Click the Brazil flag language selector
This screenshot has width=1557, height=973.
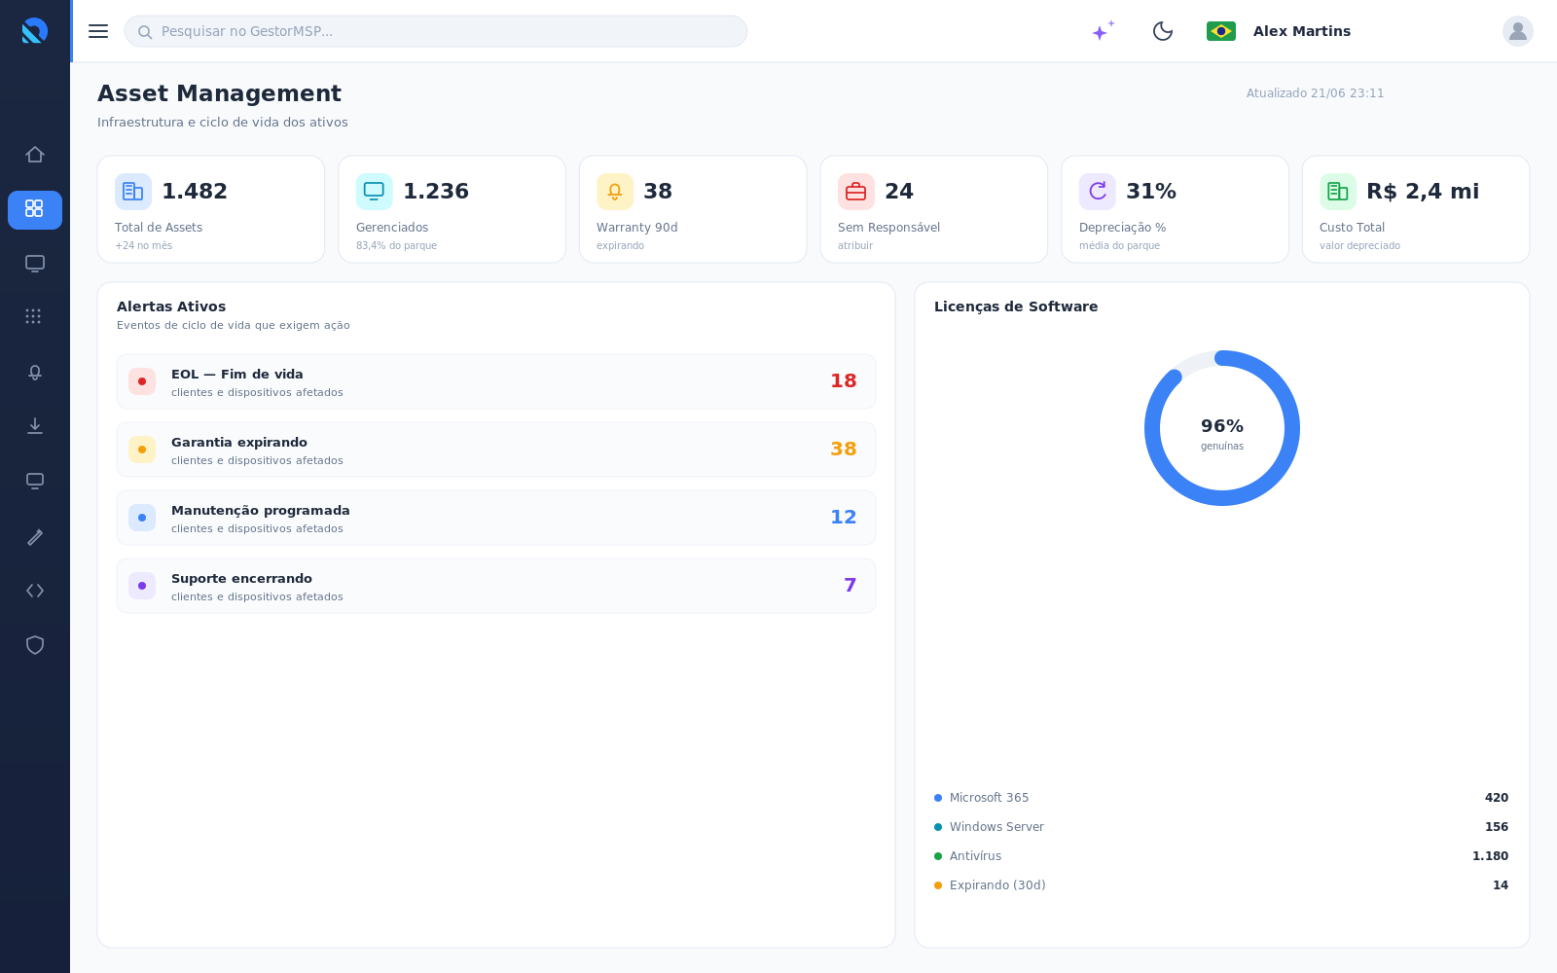tap(1221, 31)
